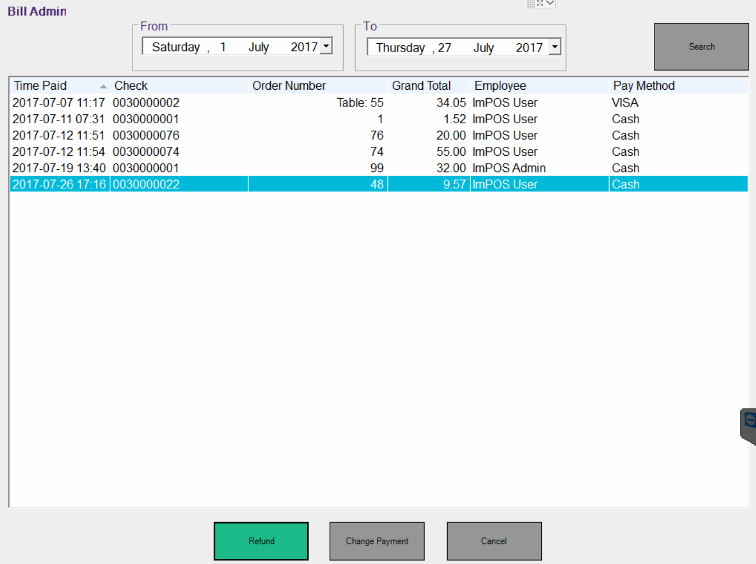Click the grid icon at top toolbar
756x564 pixels.
pos(531,3)
